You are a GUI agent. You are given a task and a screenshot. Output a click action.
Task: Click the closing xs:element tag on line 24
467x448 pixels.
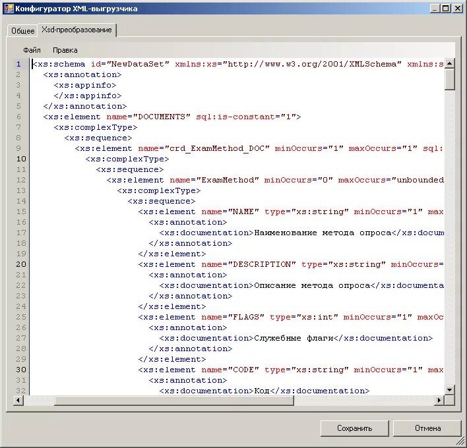[x=172, y=307]
